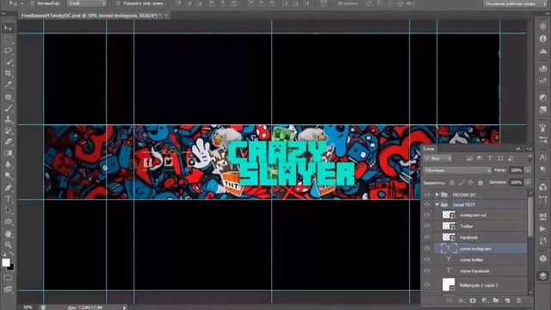This screenshot has width=551, height=310.
Task: Select the Move tool in the toolbox
Action: (x=9, y=28)
